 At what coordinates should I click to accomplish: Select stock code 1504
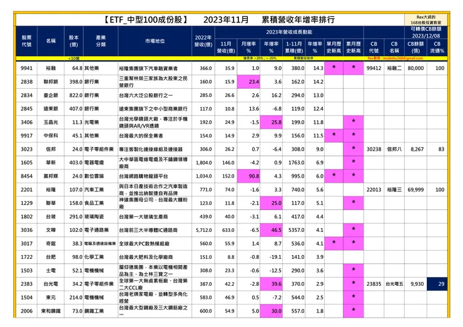click(26, 298)
